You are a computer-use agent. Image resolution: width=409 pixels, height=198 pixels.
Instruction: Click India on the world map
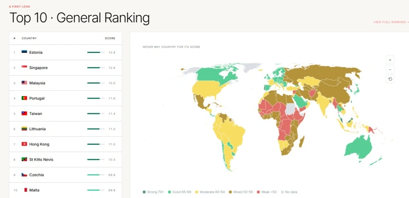(324, 104)
